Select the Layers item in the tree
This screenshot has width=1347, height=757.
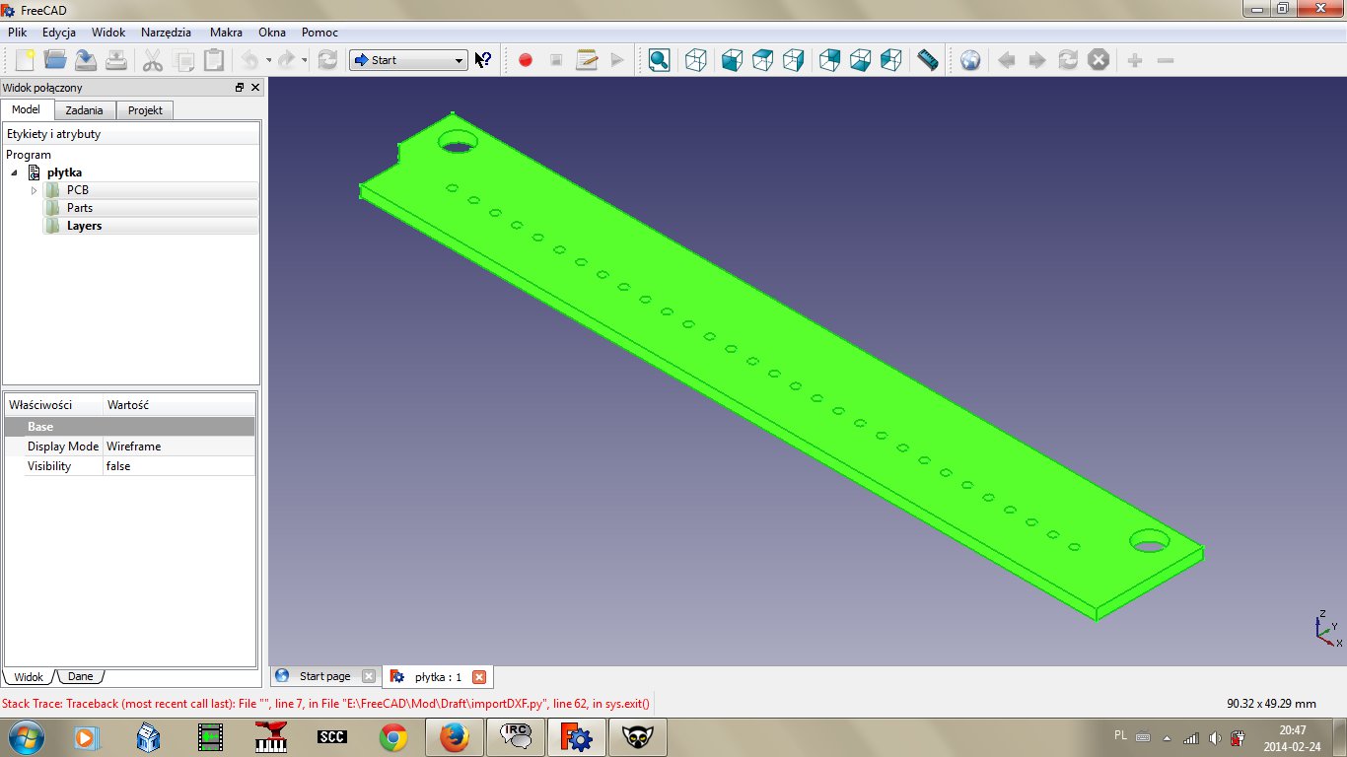(x=84, y=226)
